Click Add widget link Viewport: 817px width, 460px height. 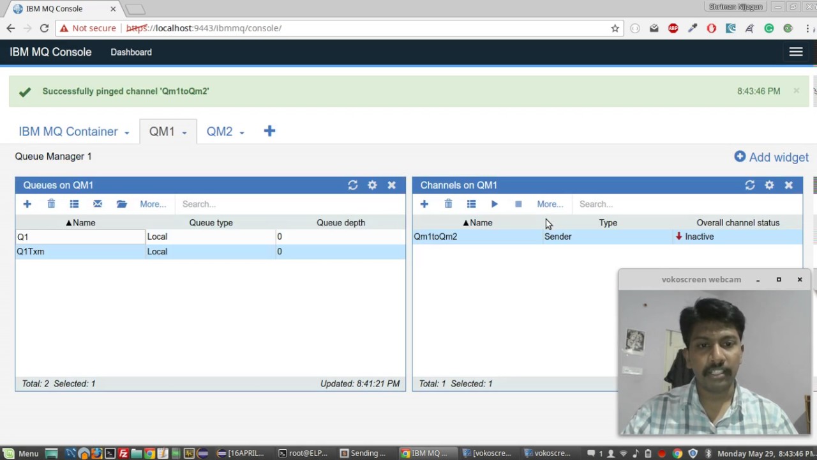pyautogui.click(x=771, y=157)
